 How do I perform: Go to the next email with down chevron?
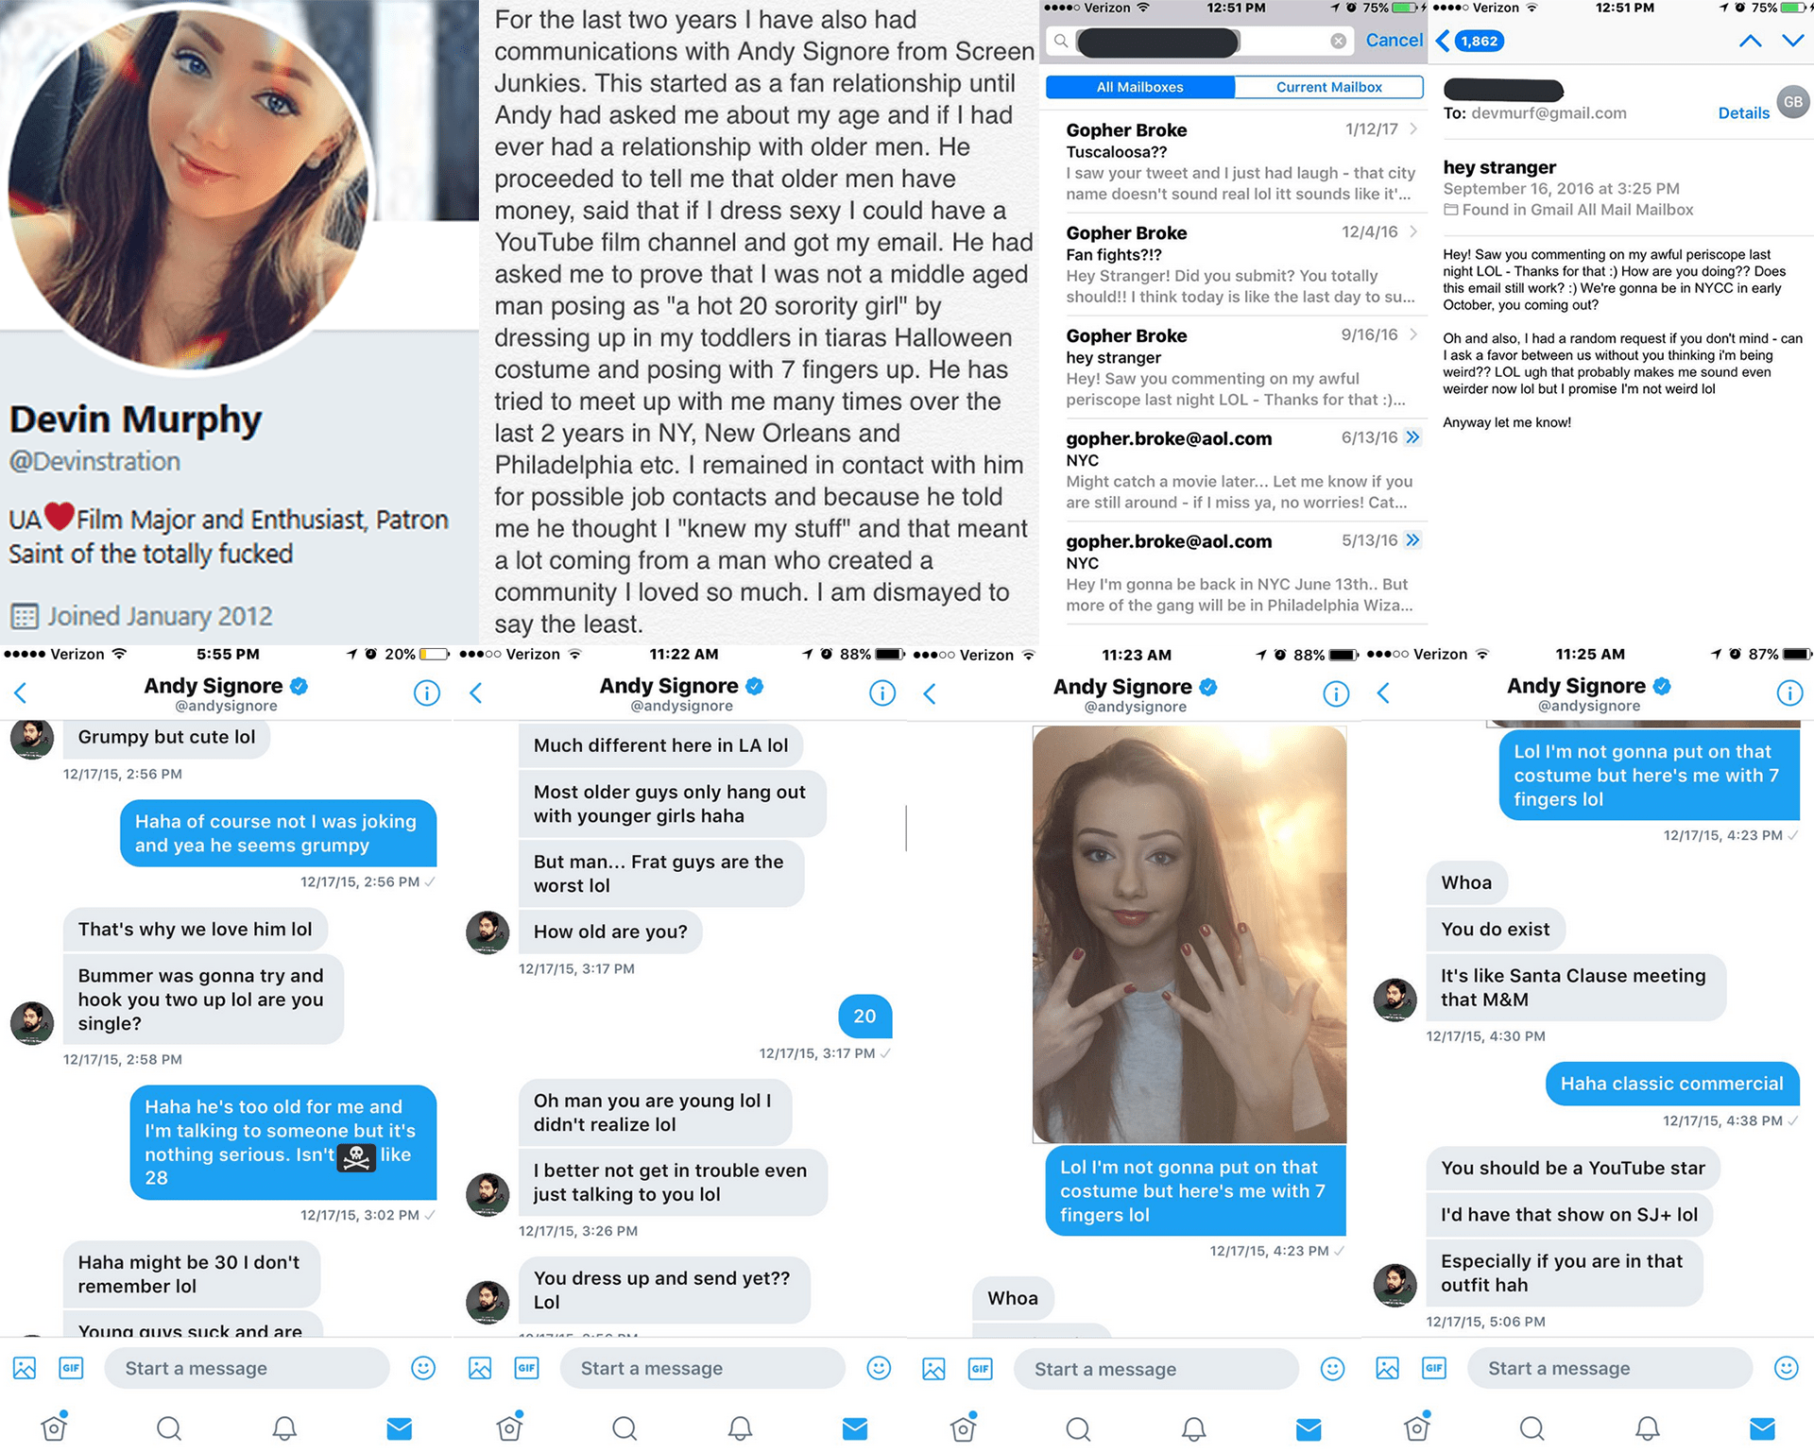1792,41
